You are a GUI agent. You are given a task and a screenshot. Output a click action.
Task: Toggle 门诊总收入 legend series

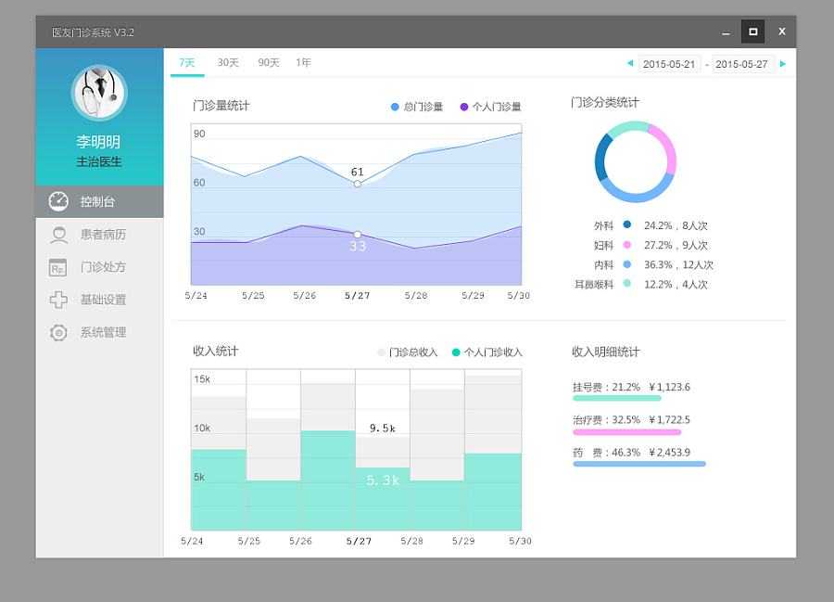click(408, 352)
